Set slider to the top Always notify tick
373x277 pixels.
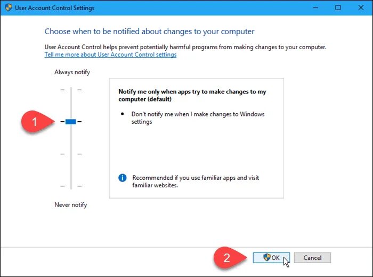pyautogui.click(x=71, y=90)
